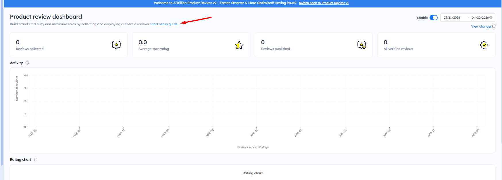Click the Reviews published label
Screen dimensions: 502x180
[x=275, y=49]
